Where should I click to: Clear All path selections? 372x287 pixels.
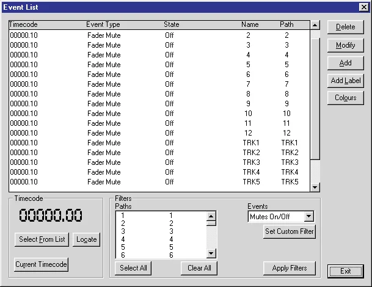click(199, 268)
